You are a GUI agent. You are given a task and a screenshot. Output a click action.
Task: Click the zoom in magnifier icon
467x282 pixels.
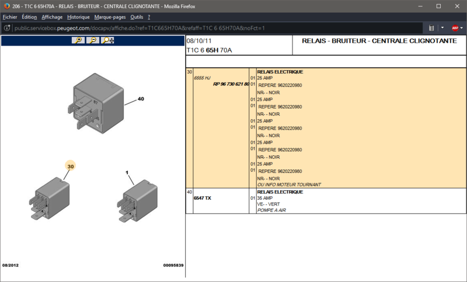click(x=78, y=40)
